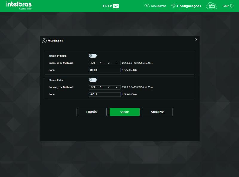Image resolution: width=239 pixels, height=177 pixels.
Task: Open the Configurações menu
Action: tap(189, 6)
